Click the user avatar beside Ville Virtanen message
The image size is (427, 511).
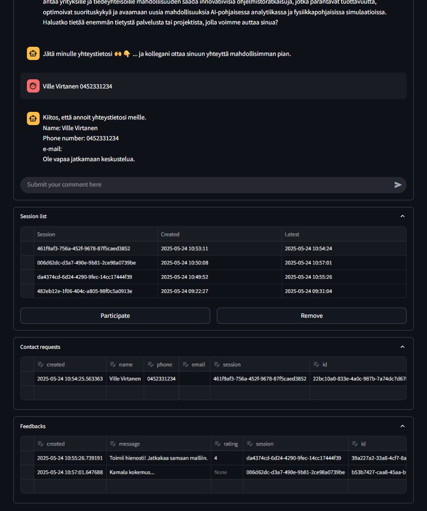[33, 86]
